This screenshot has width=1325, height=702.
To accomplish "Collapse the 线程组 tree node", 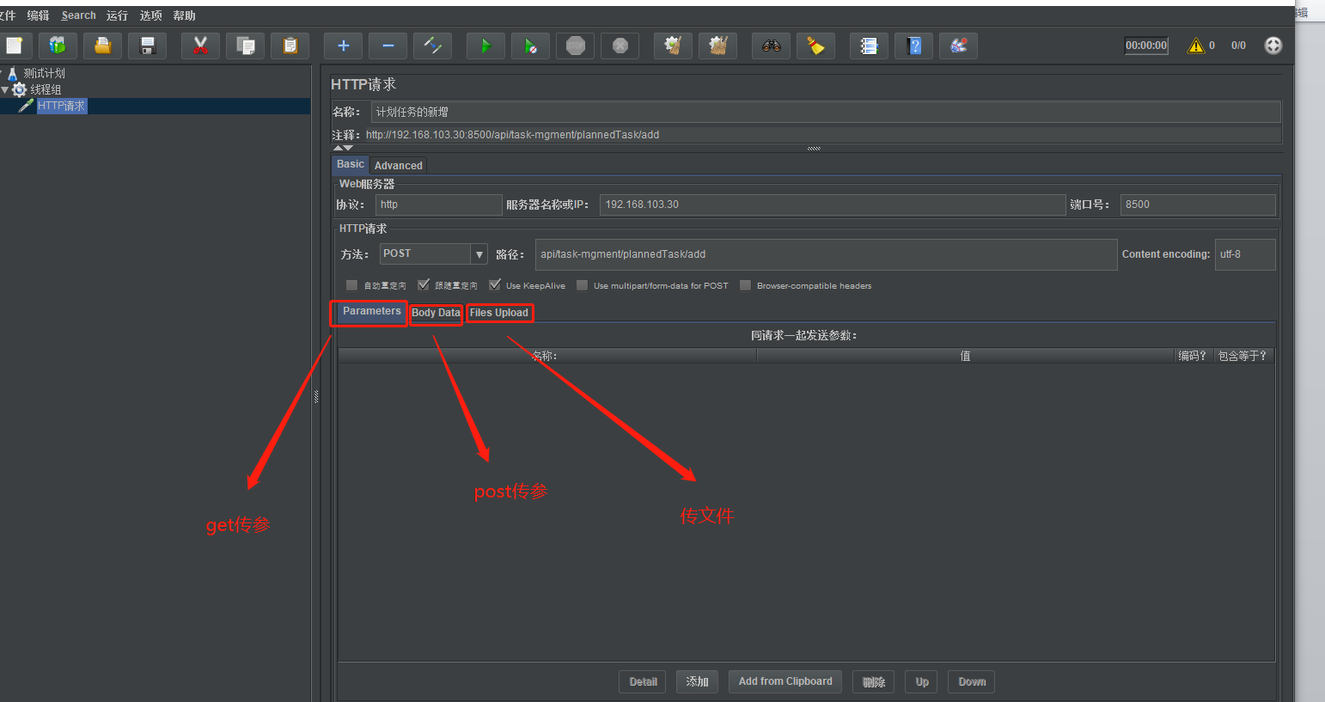I will pyautogui.click(x=5, y=89).
